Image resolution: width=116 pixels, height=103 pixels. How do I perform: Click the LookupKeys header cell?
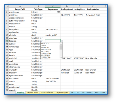pyautogui.click(x=79, y=9)
